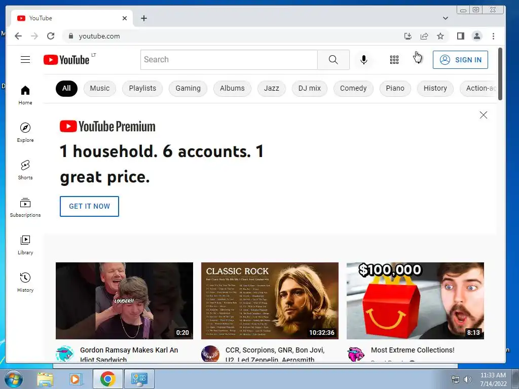519x389 pixels.
Task: Click the YouTube logo
Action: pyautogui.click(x=66, y=60)
